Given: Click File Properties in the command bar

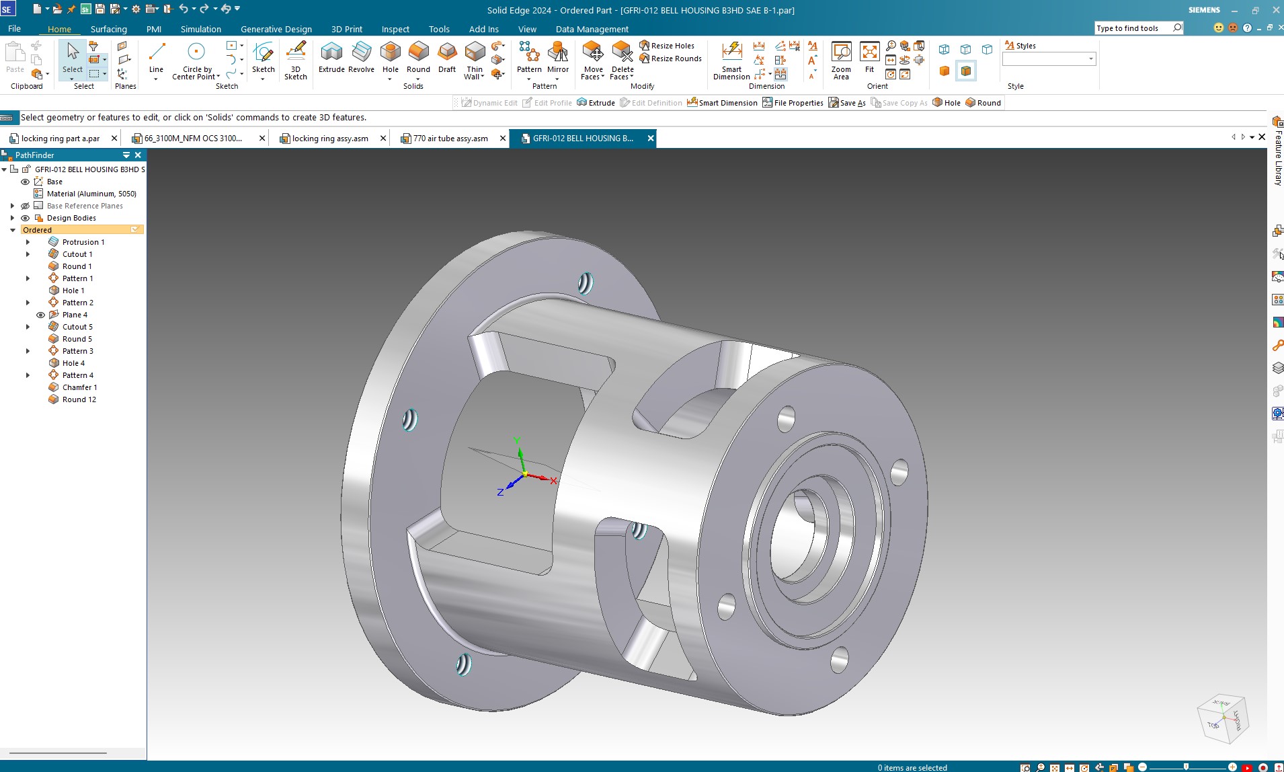Looking at the screenshot, I should tap(793, 103).
